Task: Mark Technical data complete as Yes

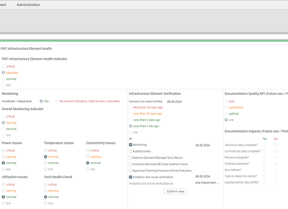Action: click(264, 145)
